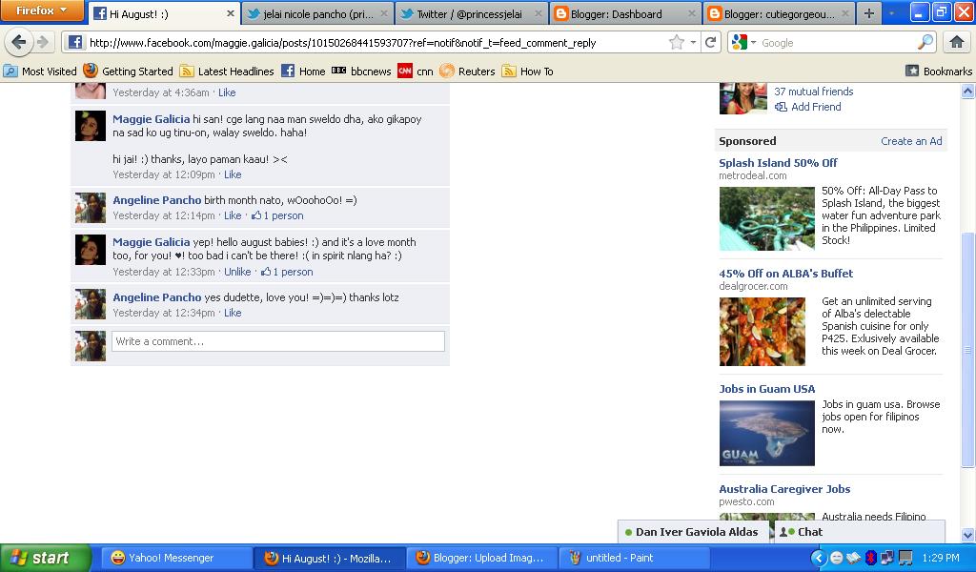Screen dimensions: 976x572
Task: Click Create an Ad link
Action: (911, 141)
